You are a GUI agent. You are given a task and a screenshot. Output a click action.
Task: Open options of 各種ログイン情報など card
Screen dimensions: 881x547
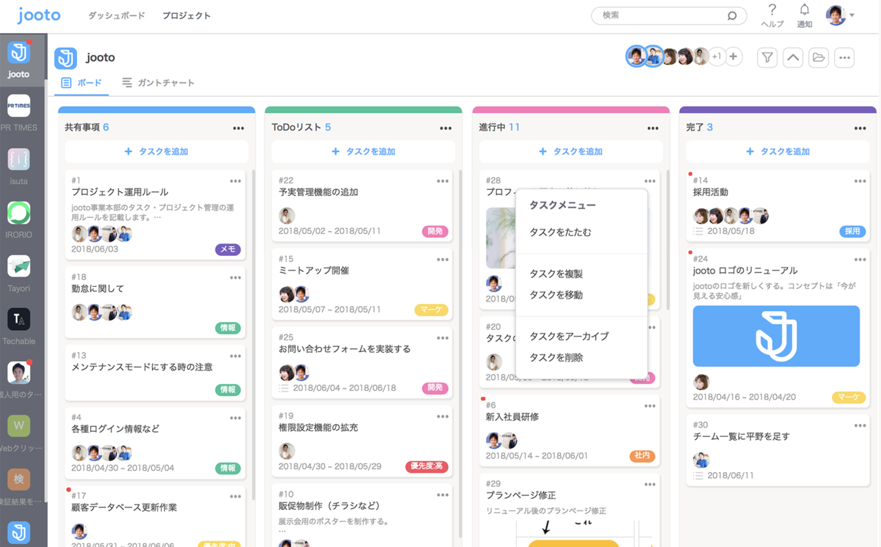pyautogui.click(x=235, y=418)
